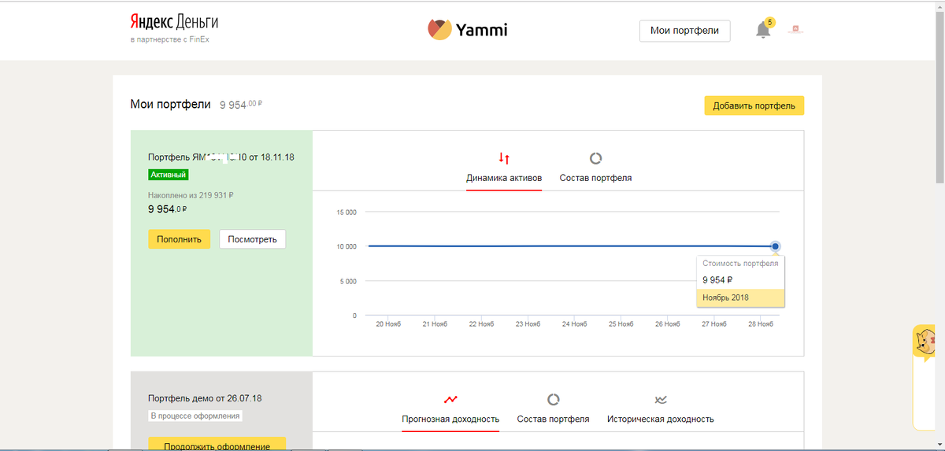Click the 20 Нояб axis label

point(388,324)
